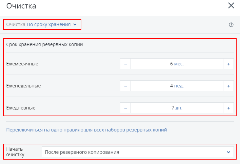
Task: Increase monthly backup retention with plus
Action: 228,64
